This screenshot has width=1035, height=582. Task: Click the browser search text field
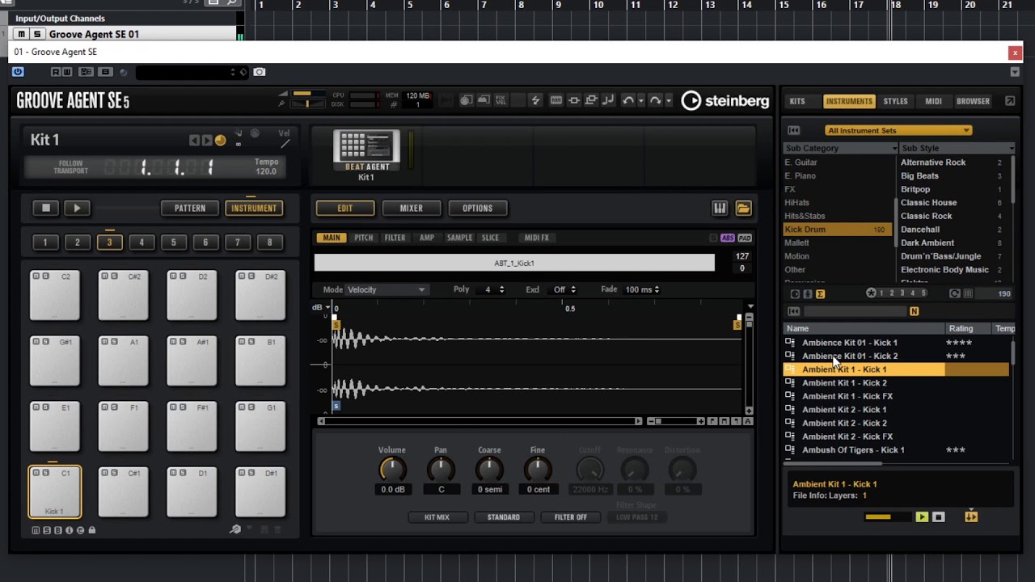coord(855,311)
